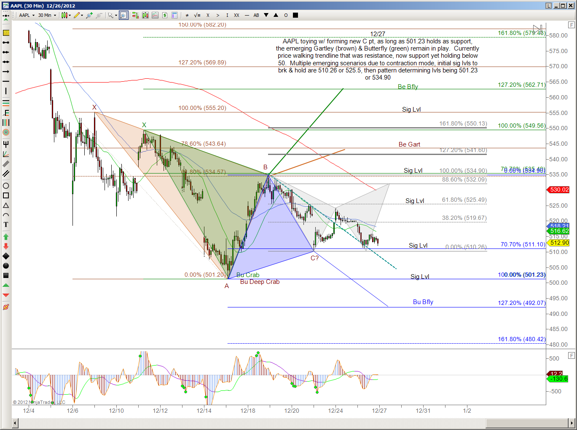Select the yellow ruler drawing tool
The image size is (577, 430).
(x=6, y=33)
